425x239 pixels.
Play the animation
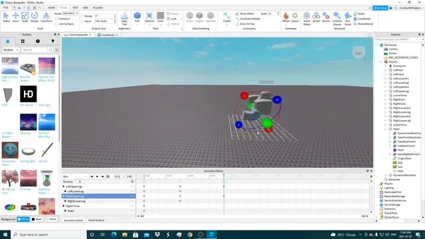pos(97,177)
